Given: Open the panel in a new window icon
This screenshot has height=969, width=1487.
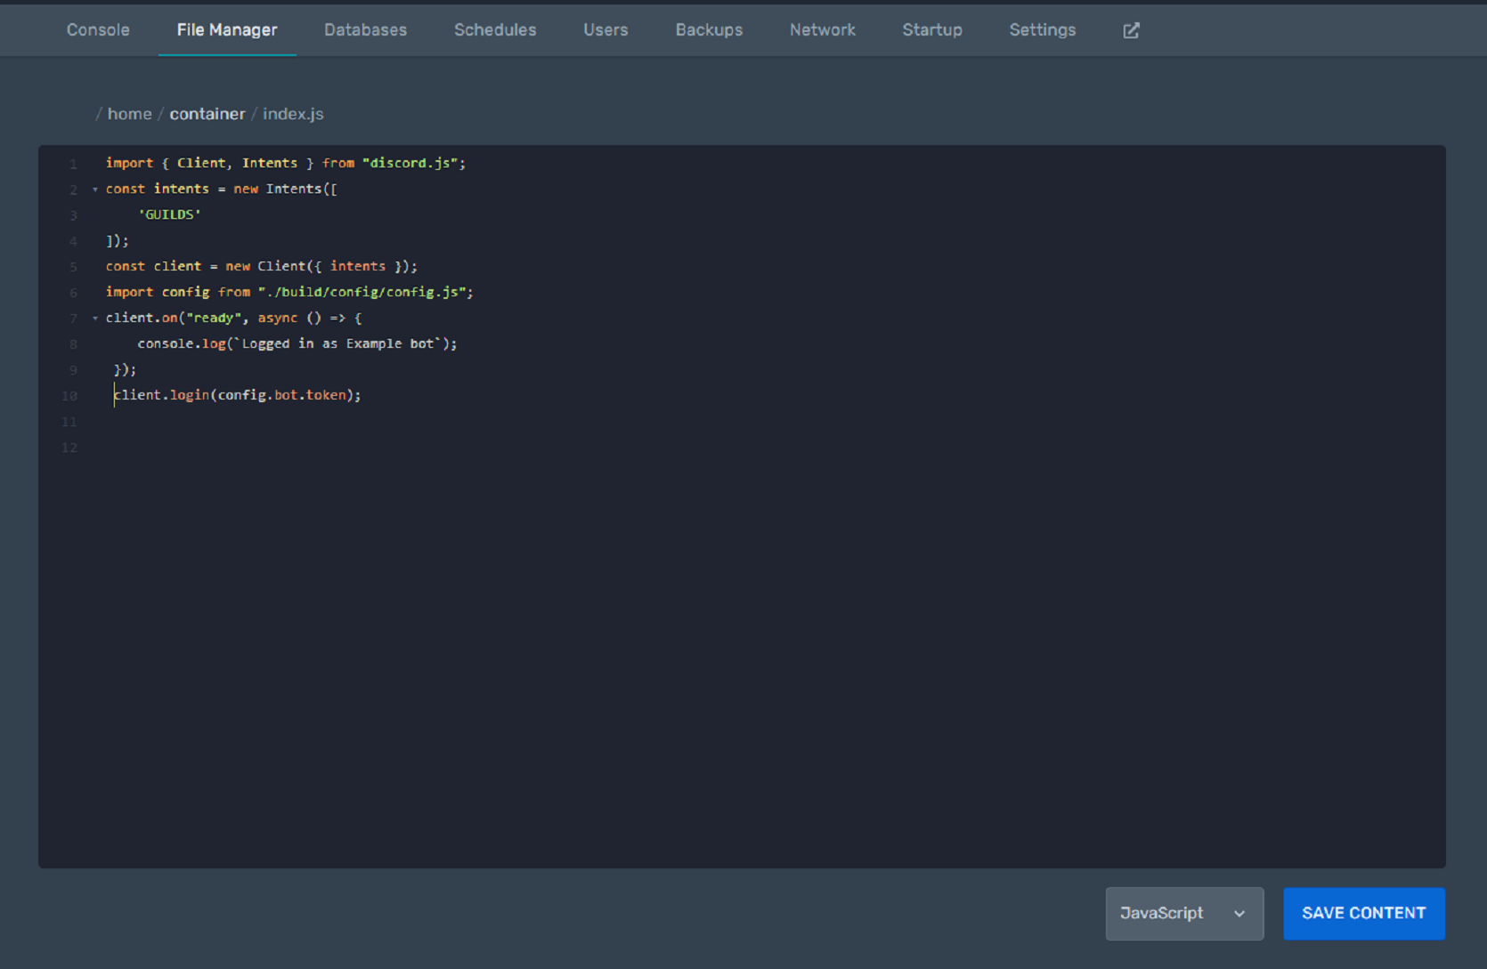Looking at the screenshot, I should pos(1130,29).
